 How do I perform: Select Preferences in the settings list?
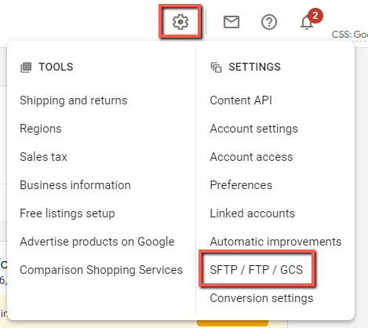pyautogui.click(x=241, y=185)
